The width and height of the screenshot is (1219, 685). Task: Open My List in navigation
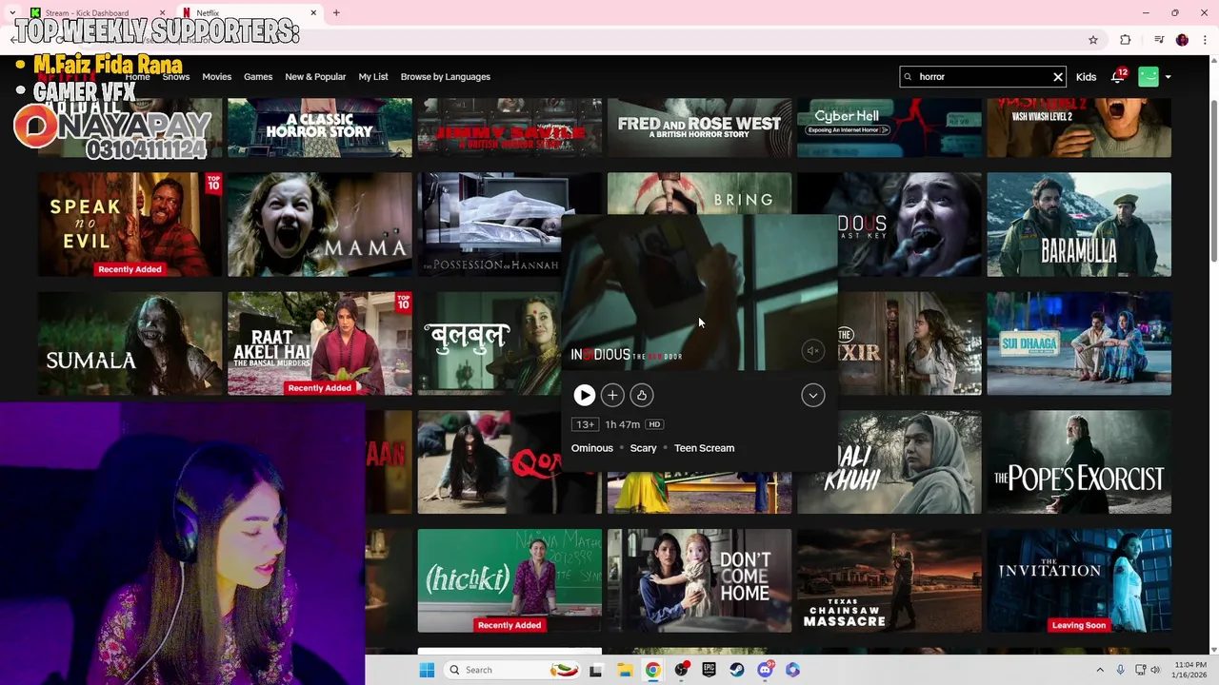click(373, 77)
